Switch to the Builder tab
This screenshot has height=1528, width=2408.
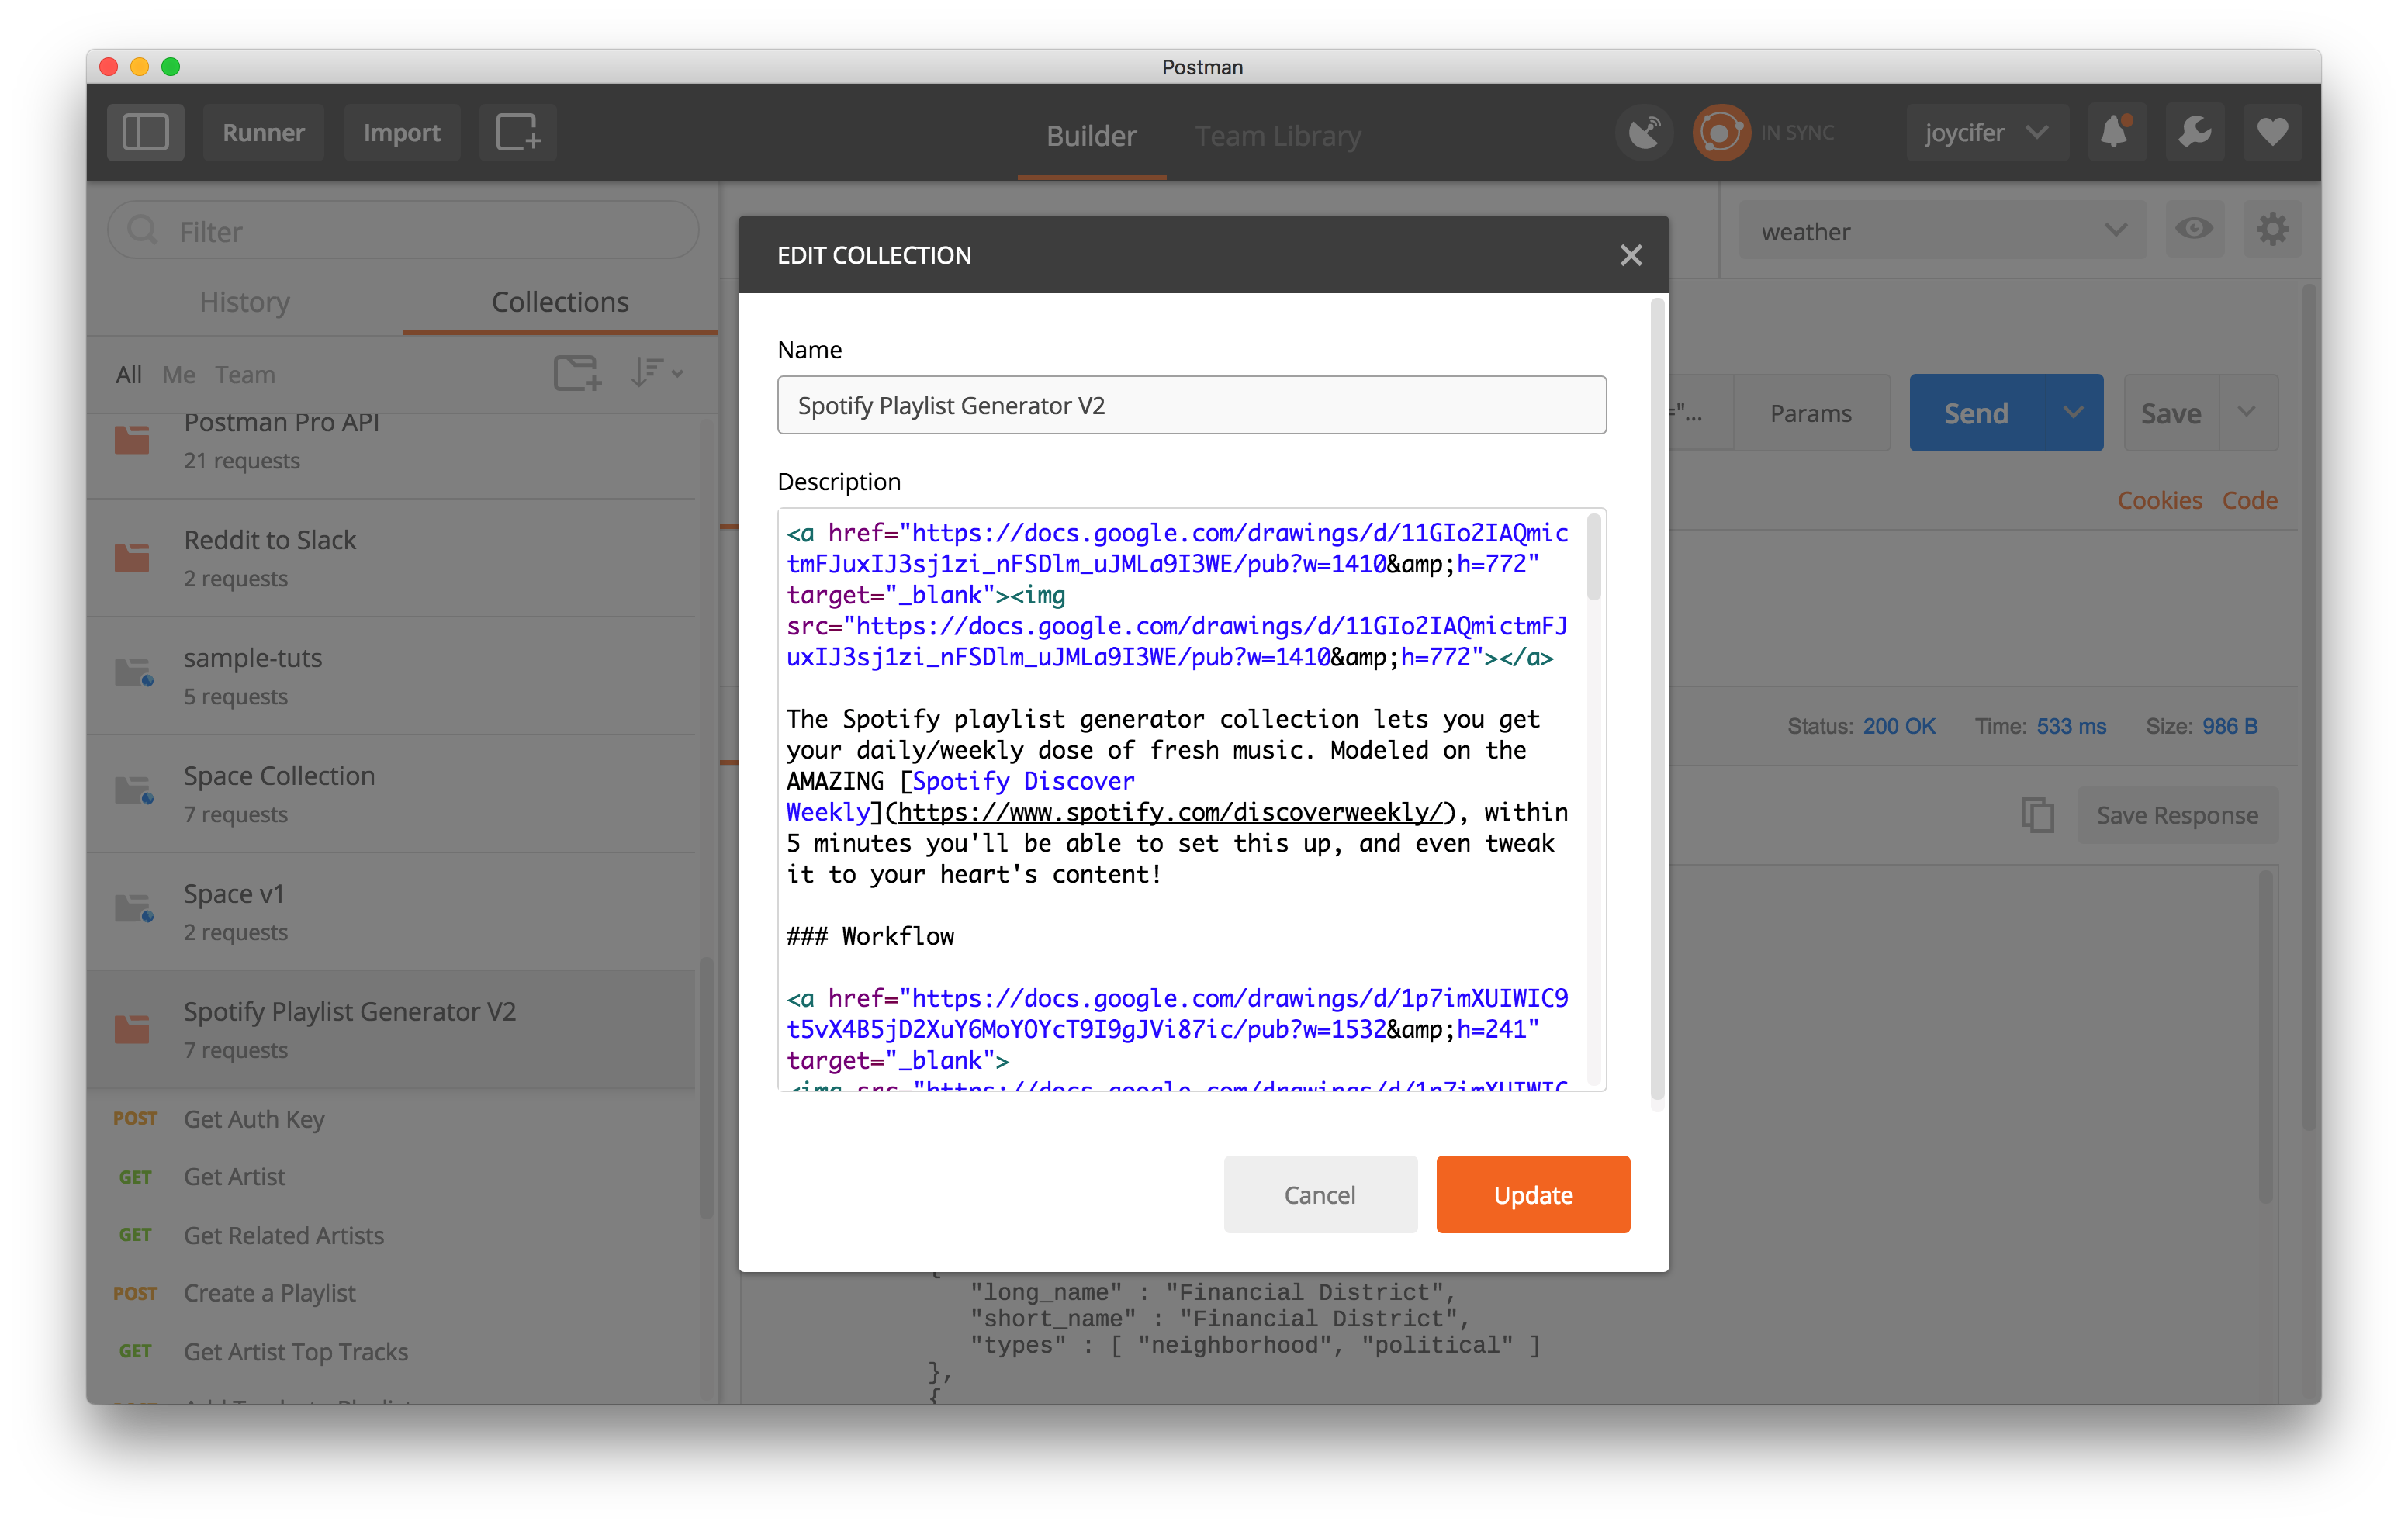1091,136
